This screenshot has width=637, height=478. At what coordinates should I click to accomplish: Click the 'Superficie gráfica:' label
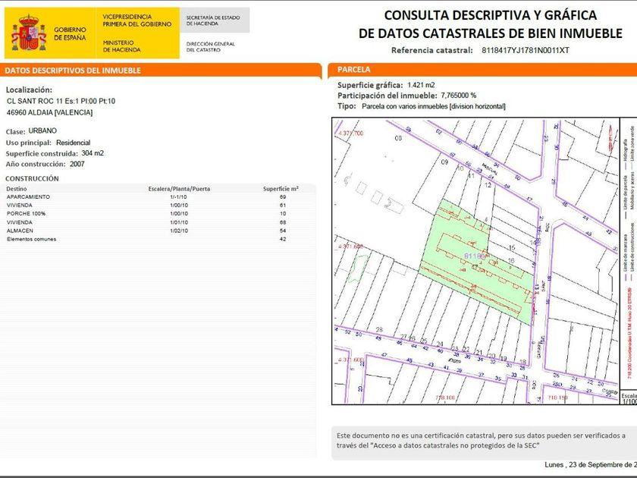tap(370, 85)
